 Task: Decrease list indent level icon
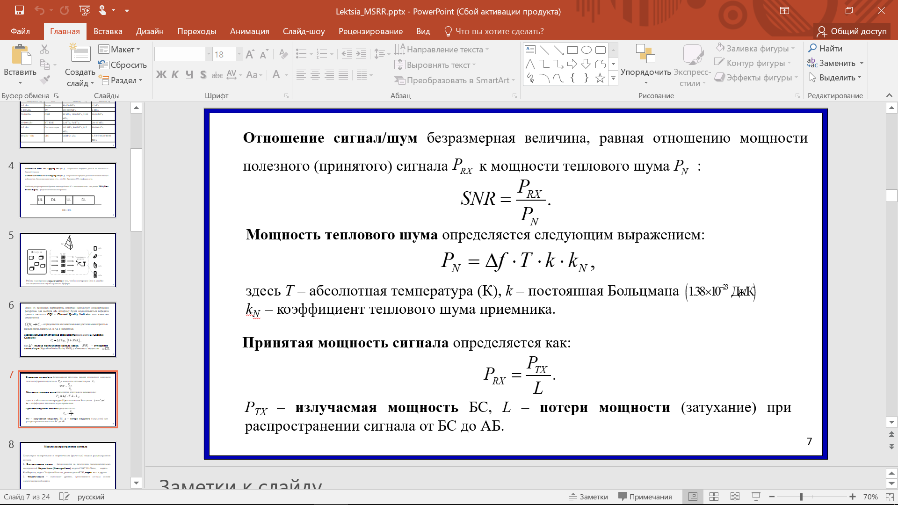click(347, 54)
